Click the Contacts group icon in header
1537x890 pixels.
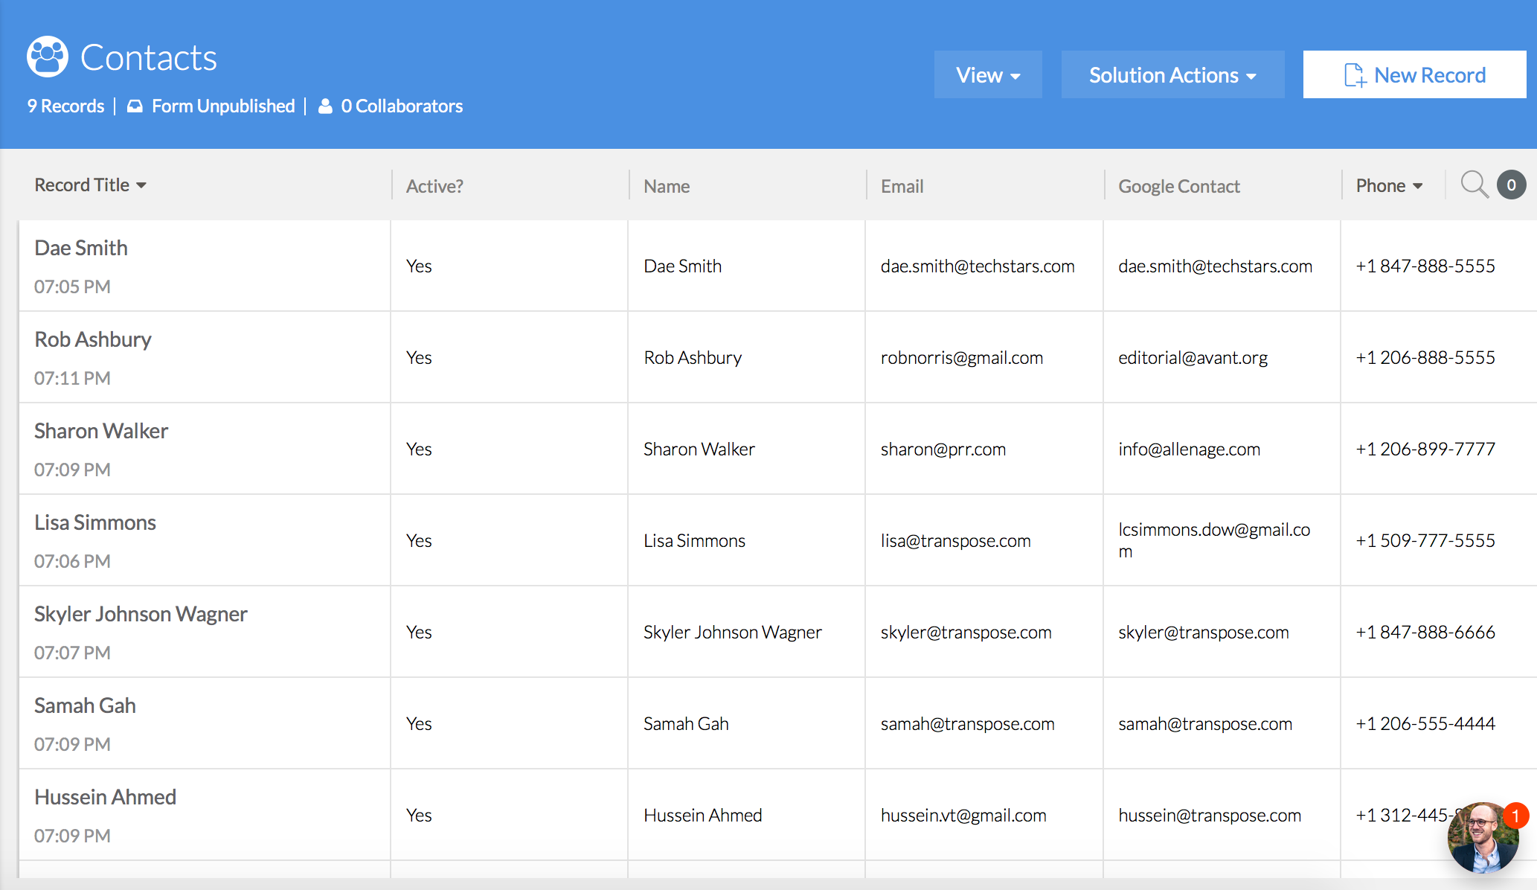[x=47, y=57]
